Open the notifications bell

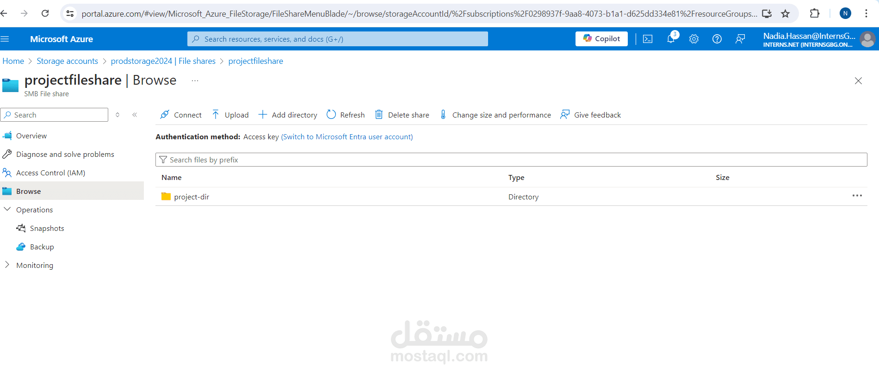[671, 39]
